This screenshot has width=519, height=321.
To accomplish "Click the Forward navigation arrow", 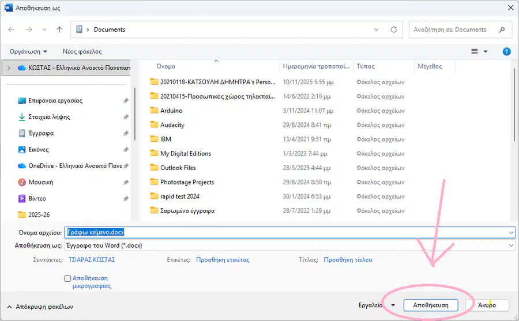I will coord(29,29).
